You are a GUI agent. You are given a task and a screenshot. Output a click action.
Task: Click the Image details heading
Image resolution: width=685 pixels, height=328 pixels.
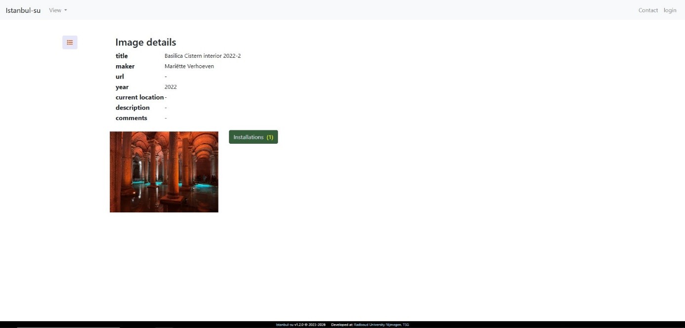[146, 42]
